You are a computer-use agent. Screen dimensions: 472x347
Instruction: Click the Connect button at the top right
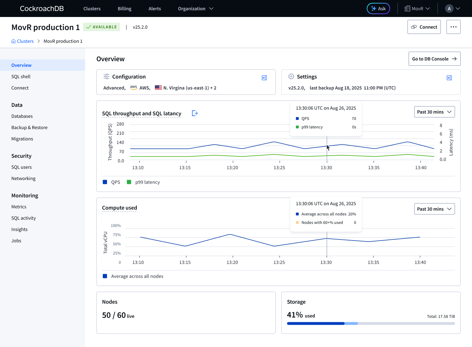pos(424,27)
